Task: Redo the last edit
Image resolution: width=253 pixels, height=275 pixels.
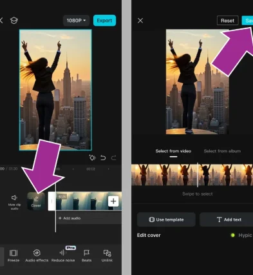Action: tap(114, 158)
